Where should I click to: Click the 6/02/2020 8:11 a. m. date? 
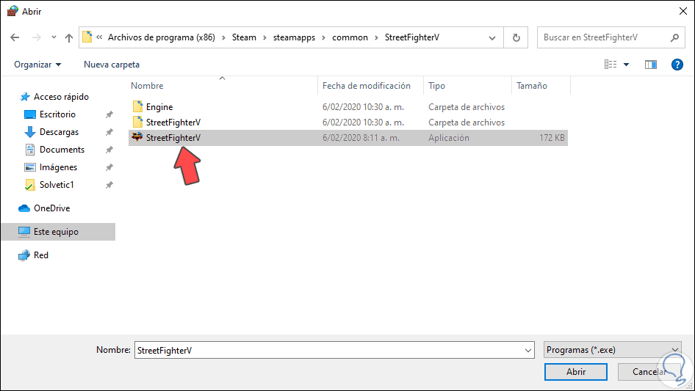coord(361,138)
